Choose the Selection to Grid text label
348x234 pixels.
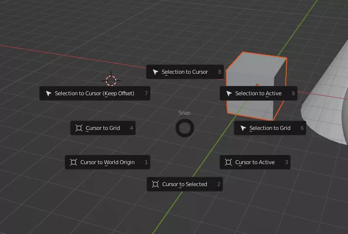tap(270, 128)
